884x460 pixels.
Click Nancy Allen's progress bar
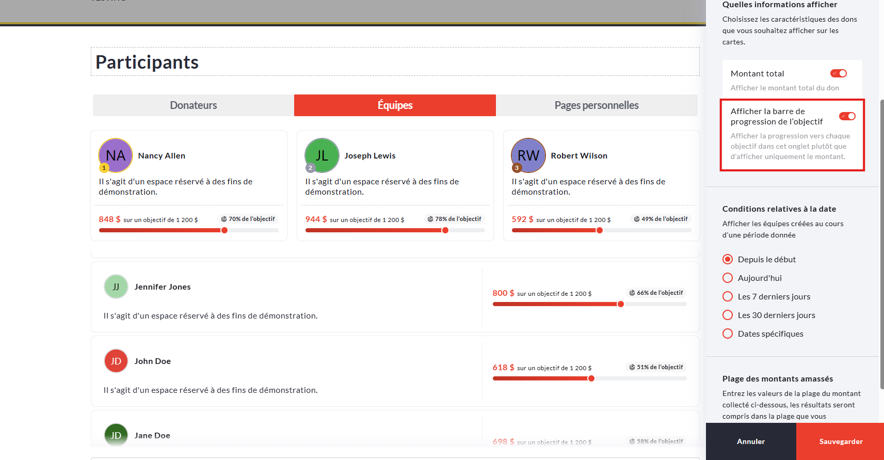coord(188,230)
